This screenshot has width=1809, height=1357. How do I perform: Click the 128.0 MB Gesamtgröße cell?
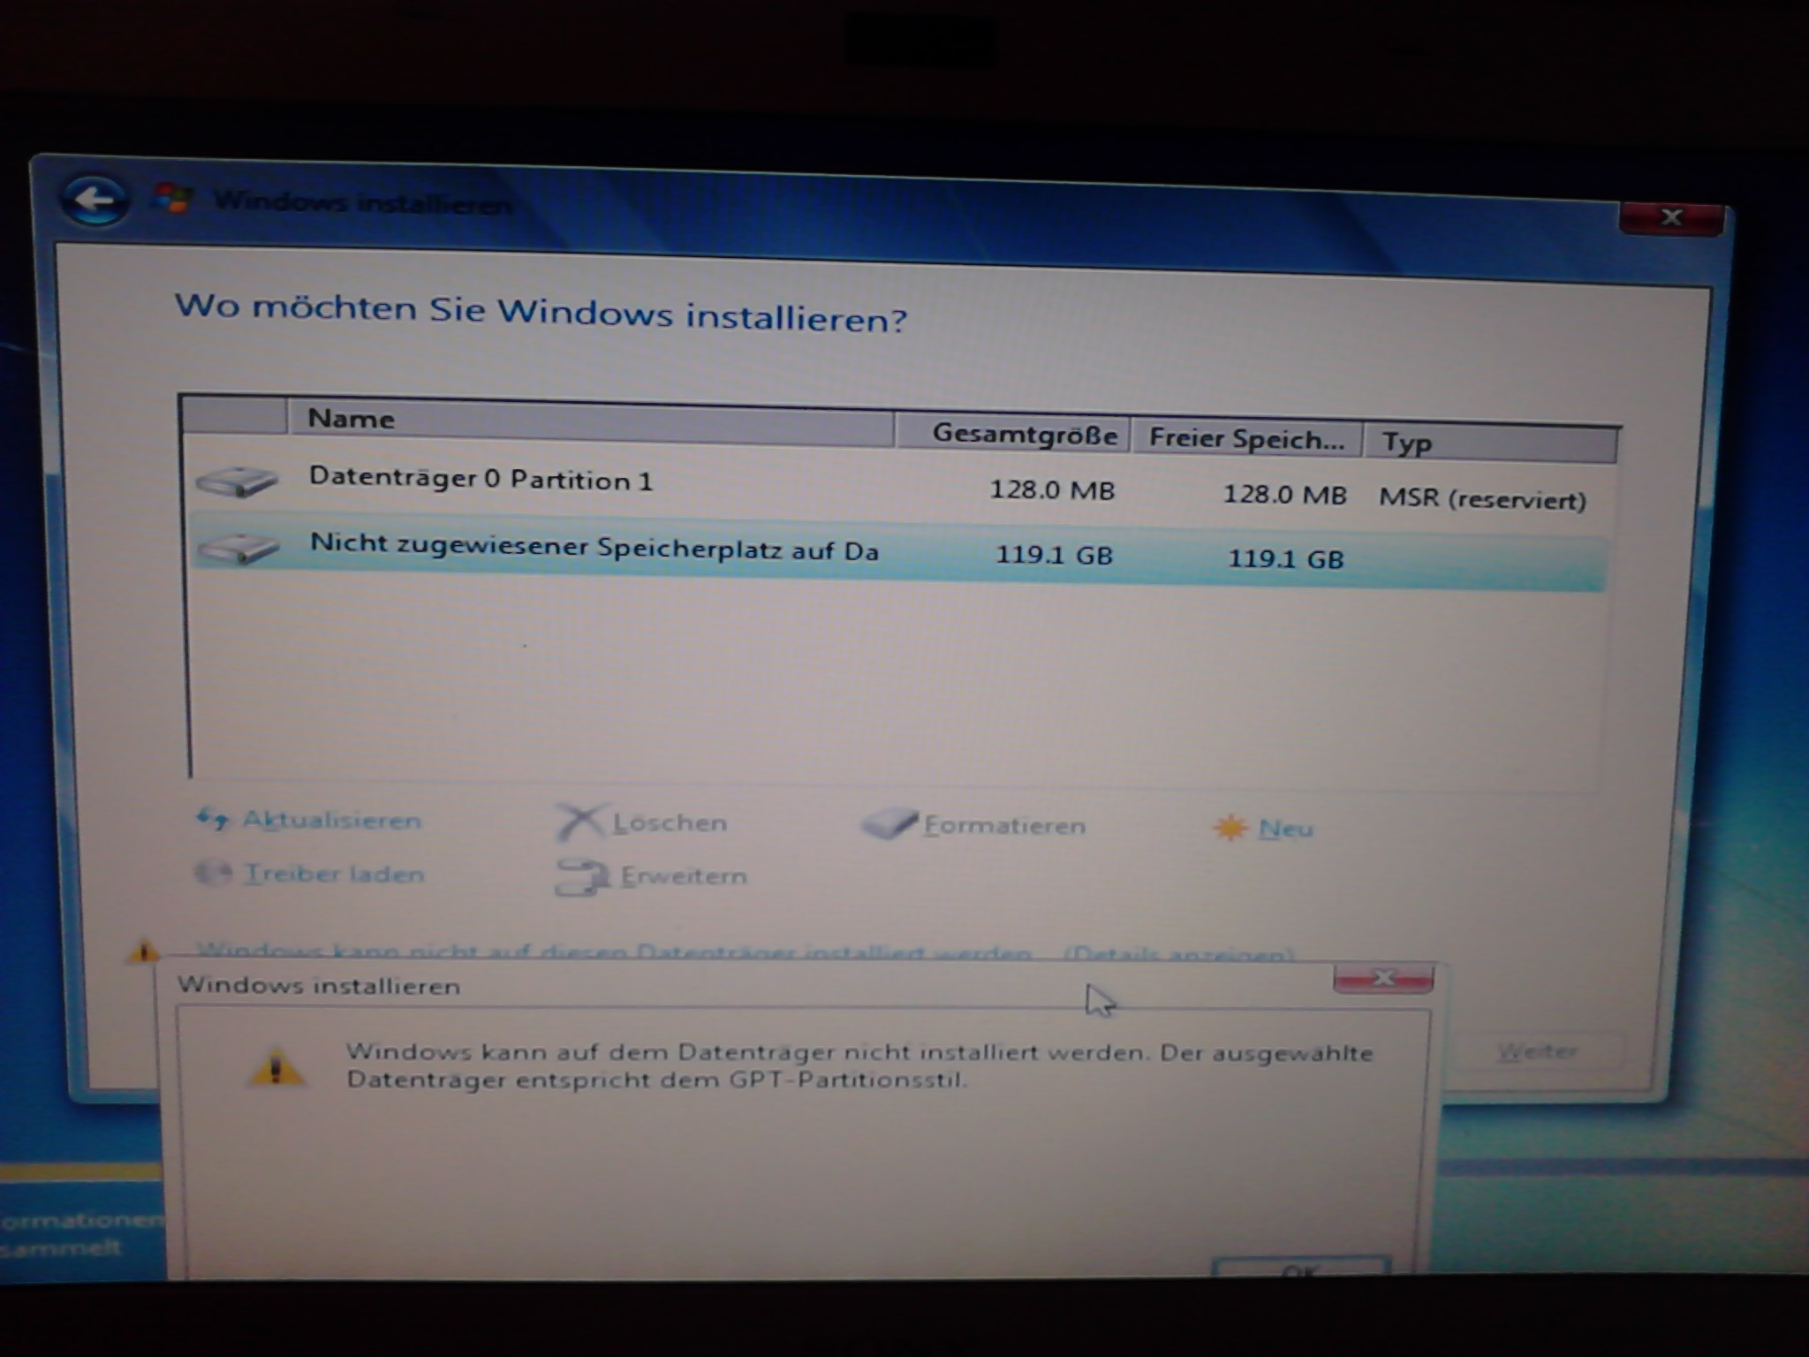[x=1052, y=489]
